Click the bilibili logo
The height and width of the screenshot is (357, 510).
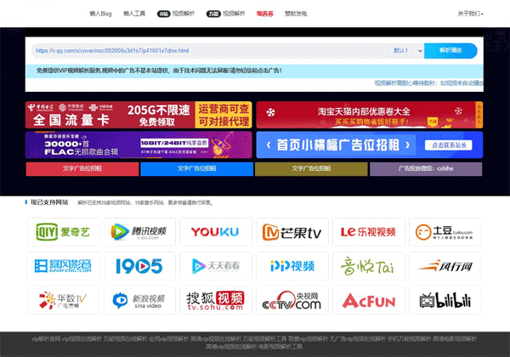(x=445, y=300)
